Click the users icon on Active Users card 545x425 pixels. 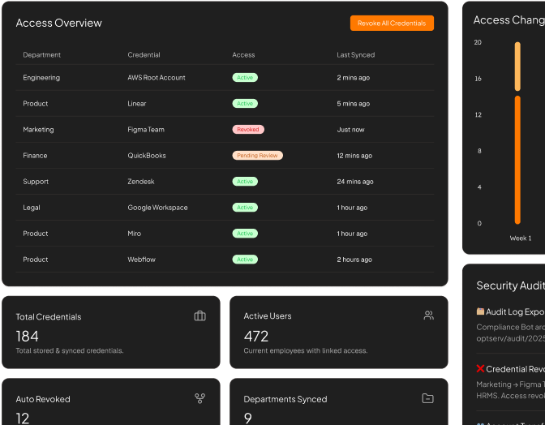tap(428, 316)
